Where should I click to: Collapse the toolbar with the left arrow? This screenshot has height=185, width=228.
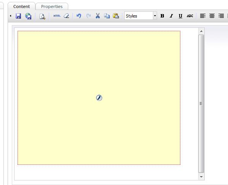click(x=11, y=16)
